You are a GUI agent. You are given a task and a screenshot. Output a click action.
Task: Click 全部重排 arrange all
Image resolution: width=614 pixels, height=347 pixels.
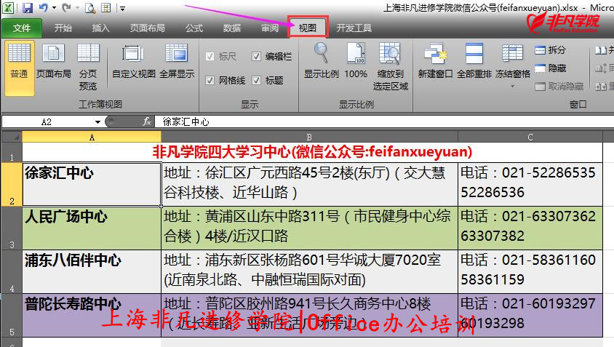[x=474, y=61]
